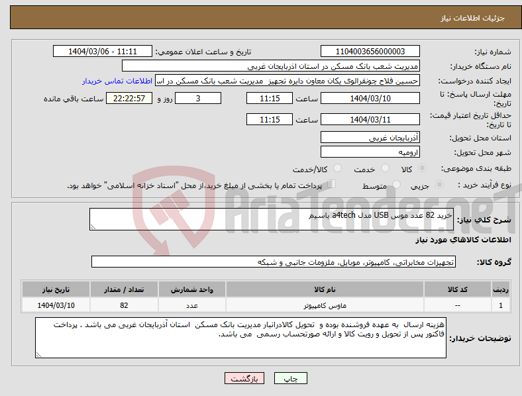Click the واحد شمارش column header
The image size is (522, 396).
[192, 289]
